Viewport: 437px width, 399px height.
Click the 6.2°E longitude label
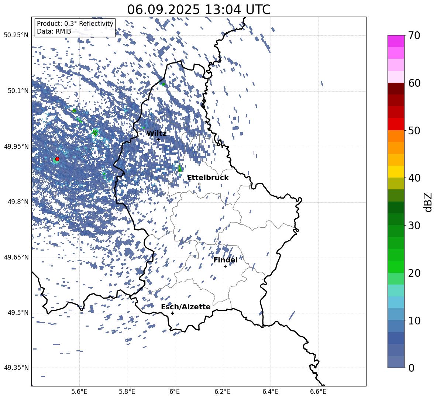223,392
